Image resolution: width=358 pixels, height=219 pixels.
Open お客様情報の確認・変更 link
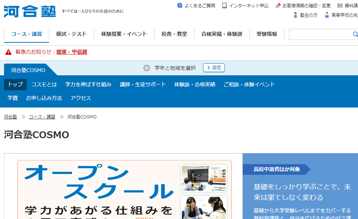click(x=307, y=5)
